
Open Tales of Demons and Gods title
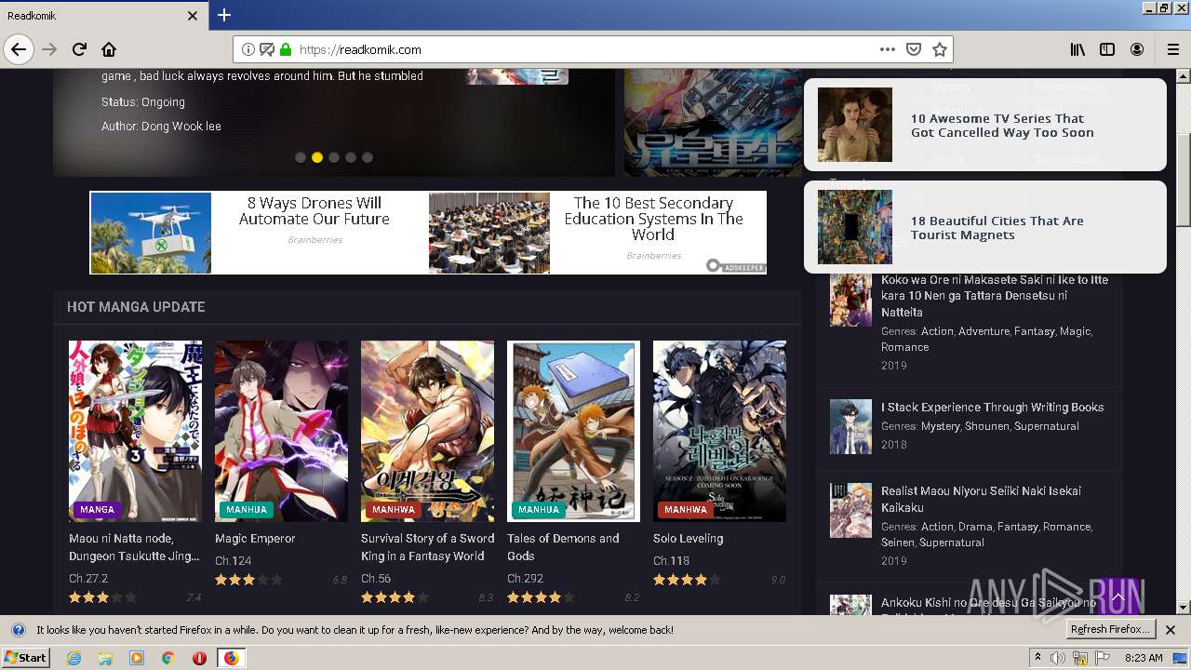click(563, 547)
